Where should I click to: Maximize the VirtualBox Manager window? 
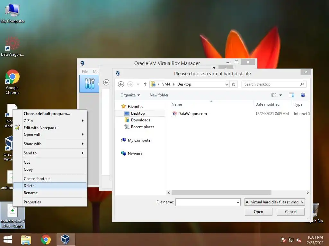[236, 62]
